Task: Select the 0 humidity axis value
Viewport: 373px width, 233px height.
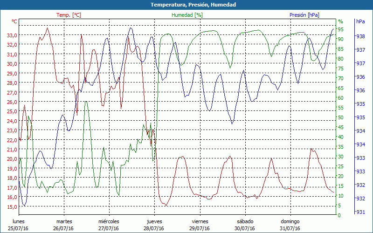Action: 339,215
